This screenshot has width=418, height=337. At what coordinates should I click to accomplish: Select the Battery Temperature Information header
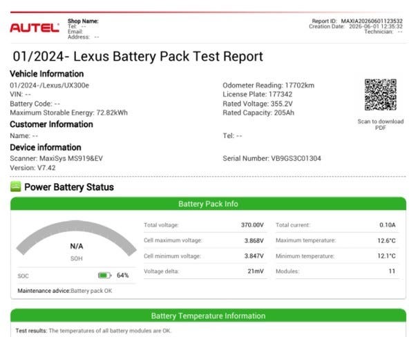click(x=208, y=316)
